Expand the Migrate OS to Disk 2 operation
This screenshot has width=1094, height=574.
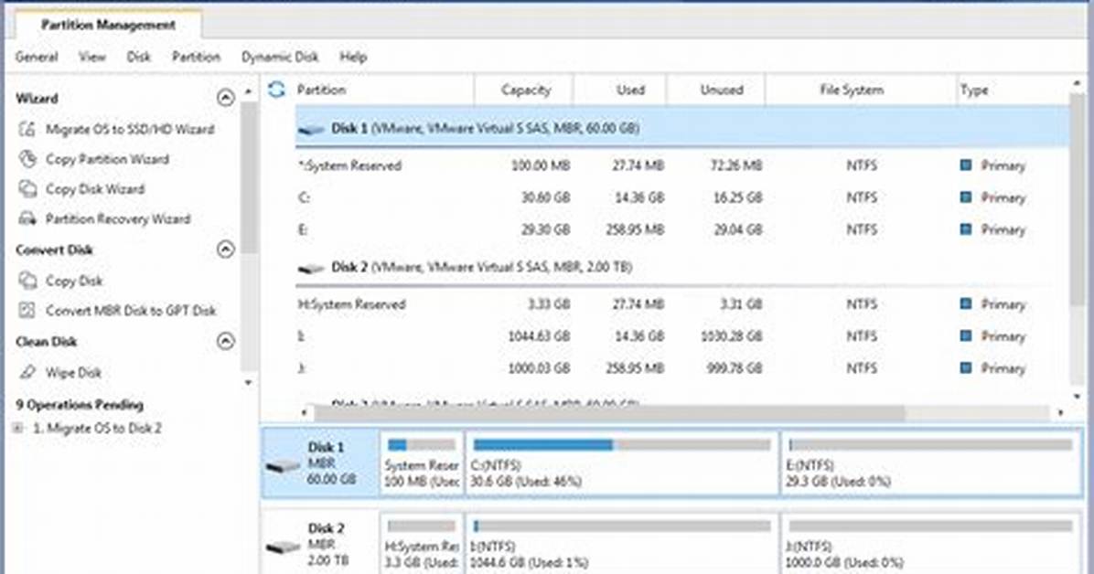click(17, 429)
